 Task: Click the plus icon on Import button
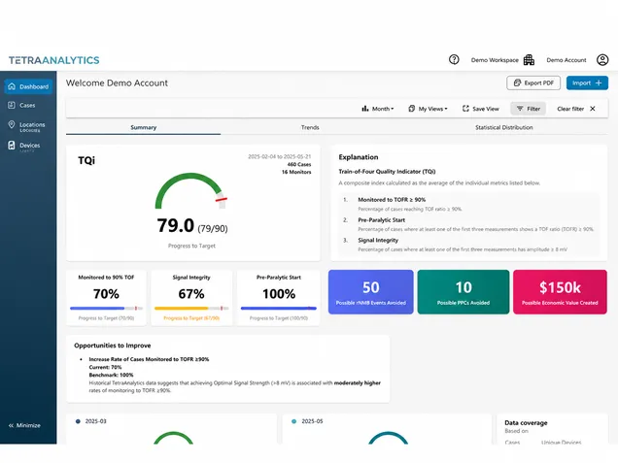pyautogui.click(x=599, y=83)
